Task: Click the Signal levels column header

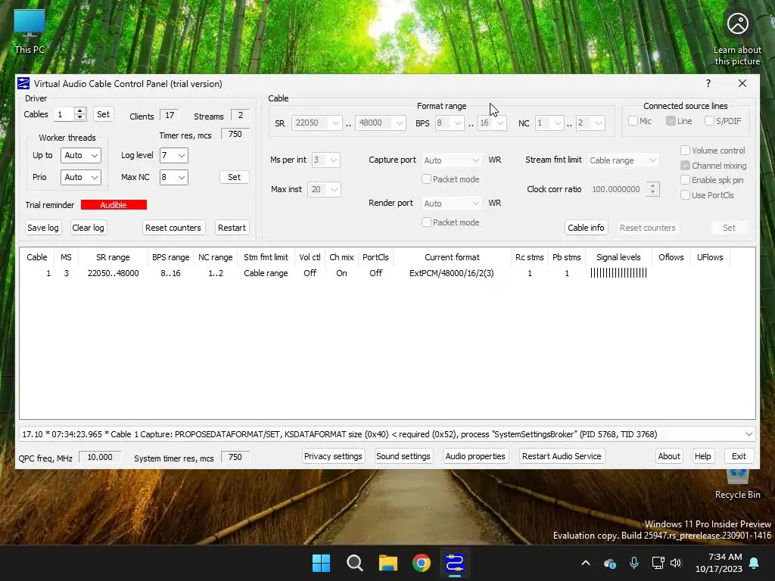Action: pos(618,257)
